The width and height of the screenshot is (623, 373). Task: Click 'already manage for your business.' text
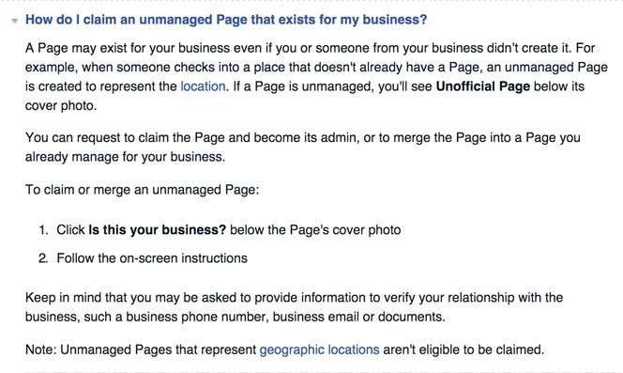(125, 157)
